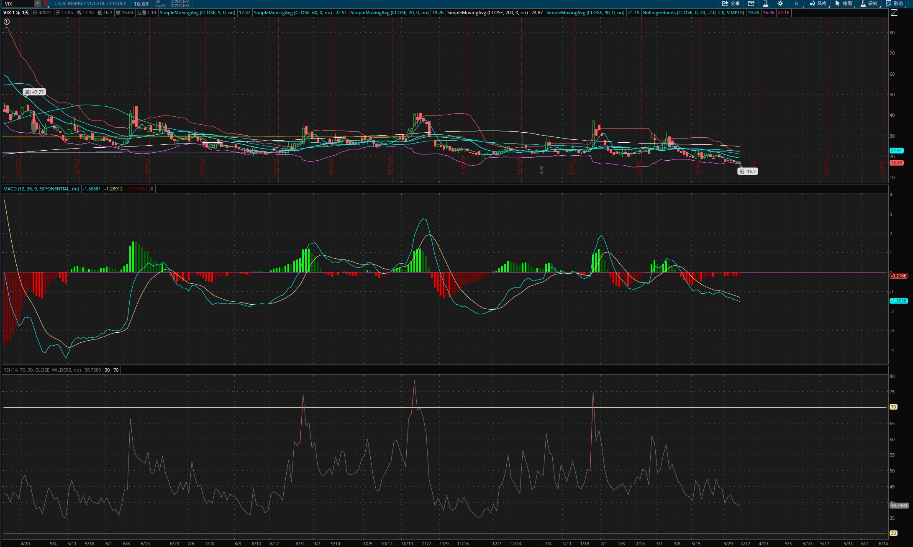Viewport: 913px width, 547px height.
Task: Click the RSI 30 oversold level tag
Action: (x=893, y=533)
